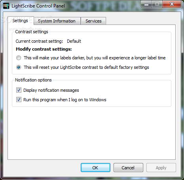
Task: Click the Current contrast setting label
Action: [39, 41]
